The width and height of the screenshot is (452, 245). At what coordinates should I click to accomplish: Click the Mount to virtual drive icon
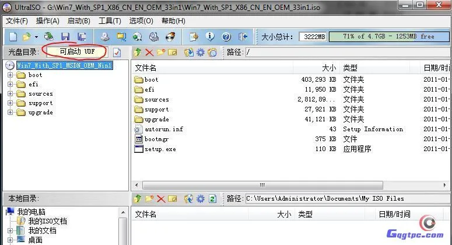click(154, 37)
